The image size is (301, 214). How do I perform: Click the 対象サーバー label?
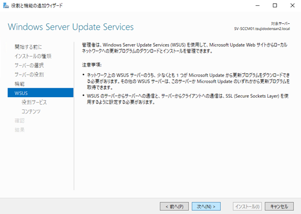280,23
